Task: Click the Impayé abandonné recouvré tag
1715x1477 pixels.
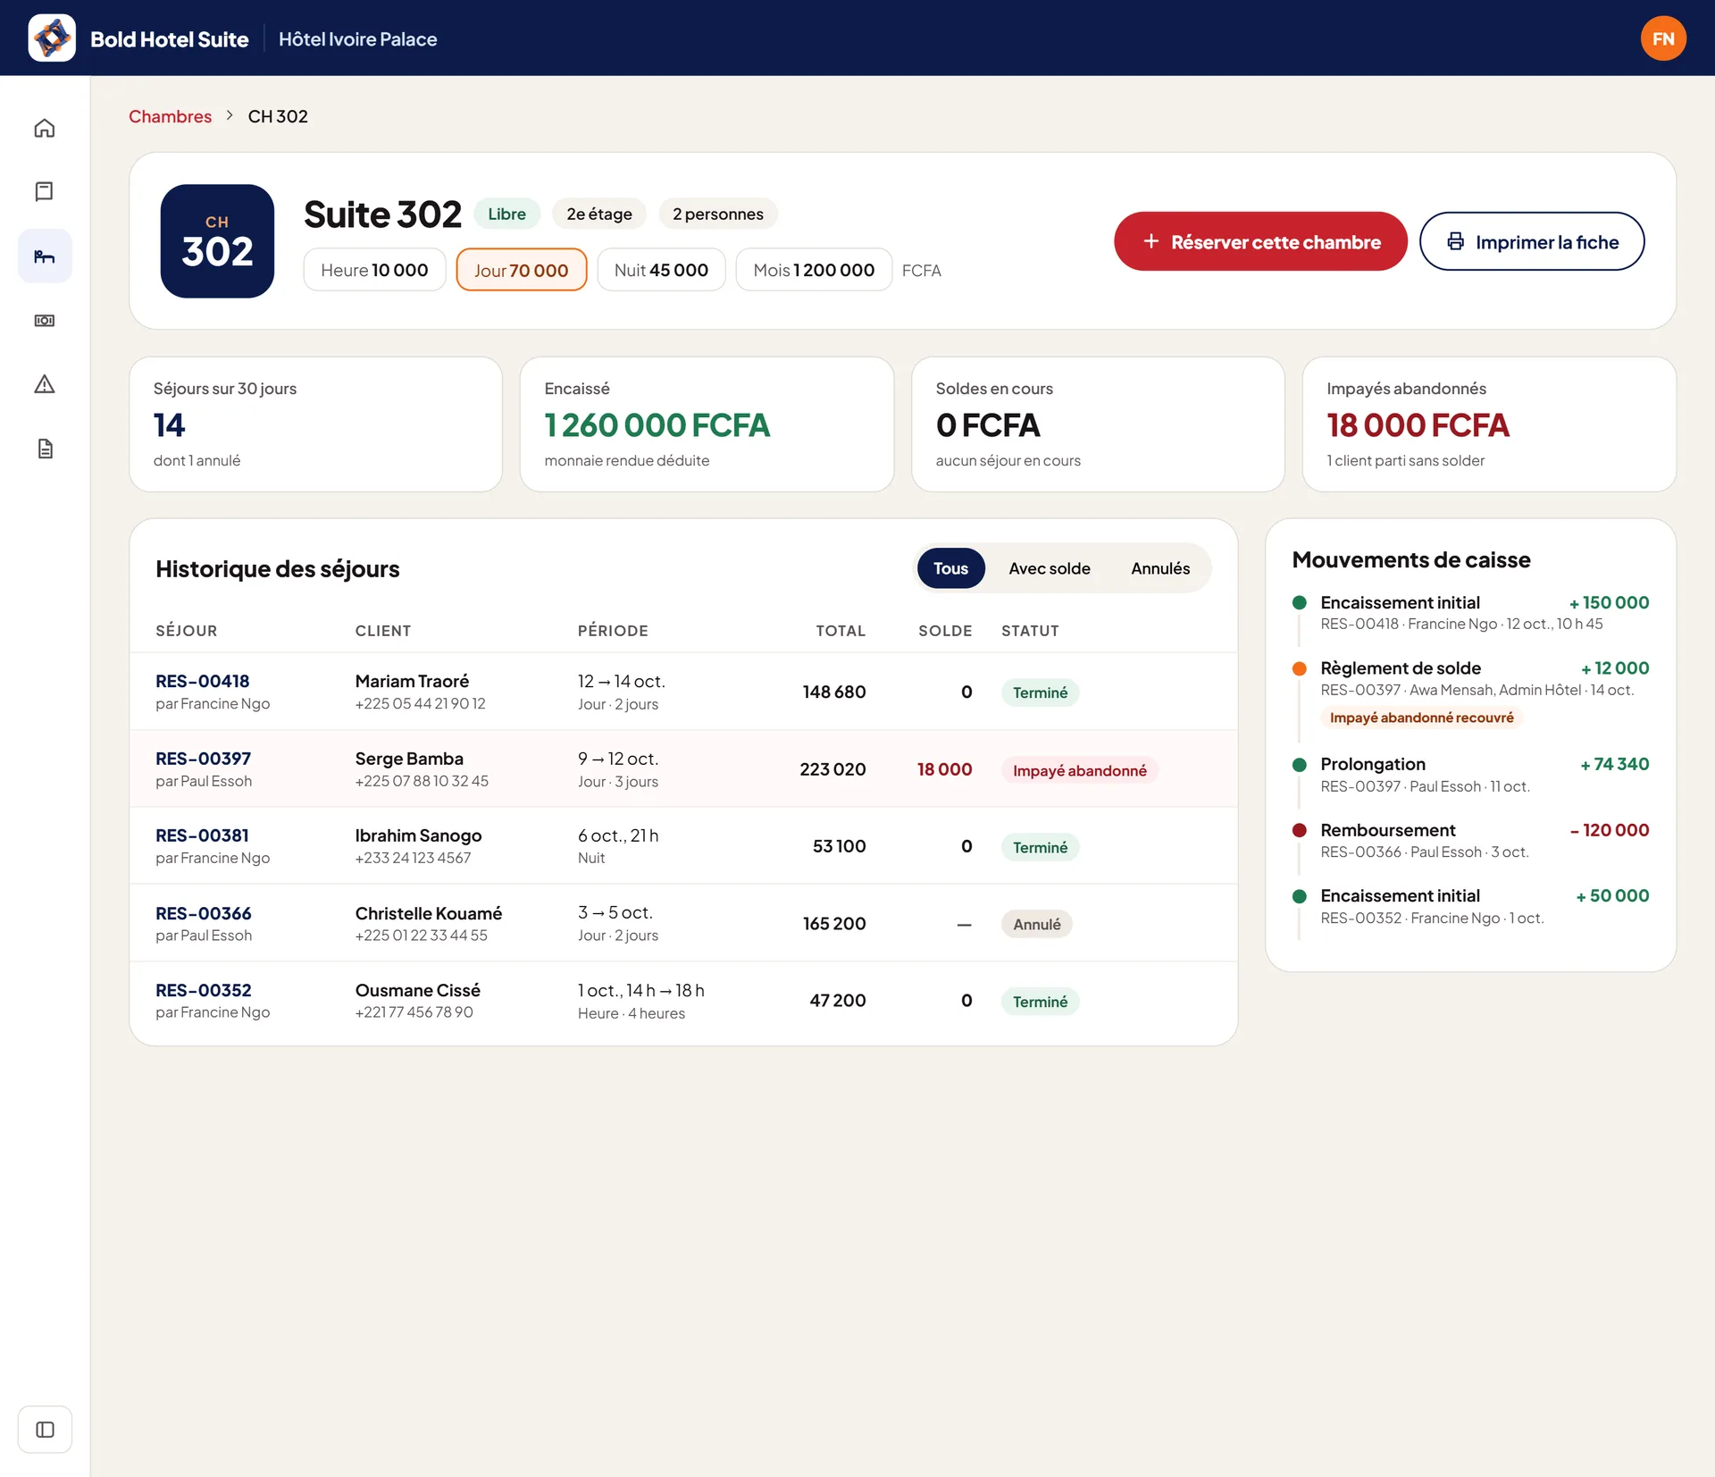Action: pos(1422,718)
